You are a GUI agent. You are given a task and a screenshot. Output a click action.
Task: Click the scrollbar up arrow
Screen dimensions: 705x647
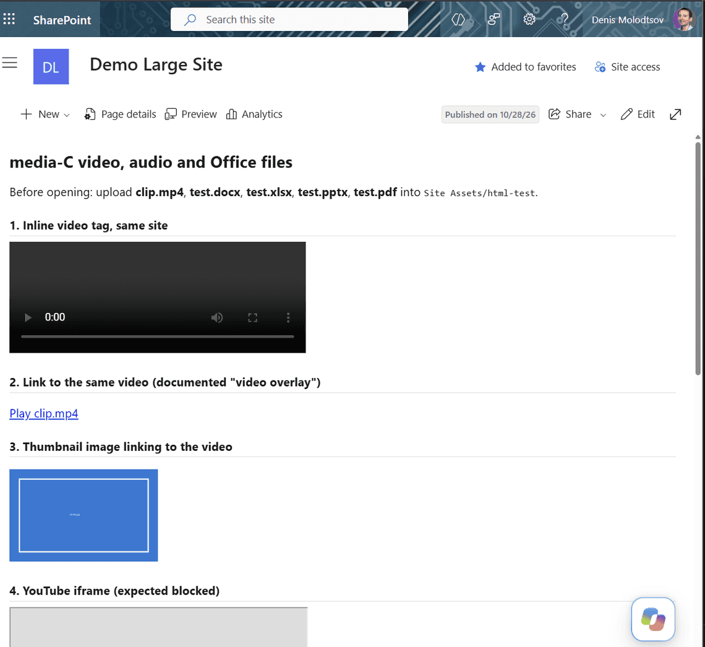click(x=698, y=137)
